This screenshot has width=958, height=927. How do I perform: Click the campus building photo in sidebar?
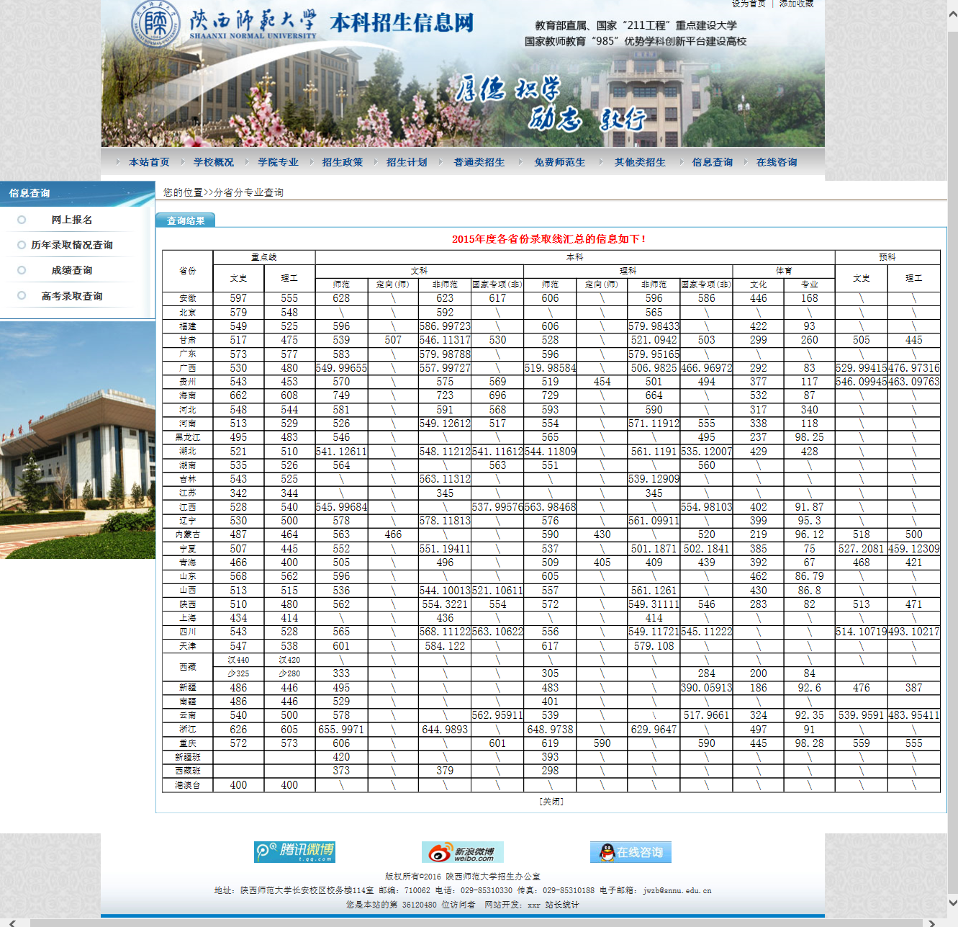78,439
